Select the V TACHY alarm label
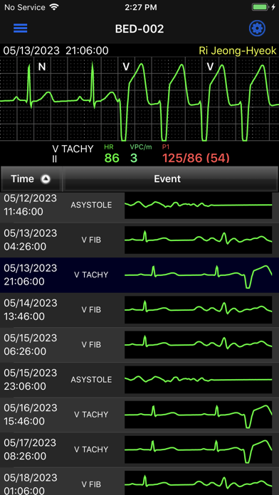The height and width of the screenshot is (495, 279). point(73,149)
